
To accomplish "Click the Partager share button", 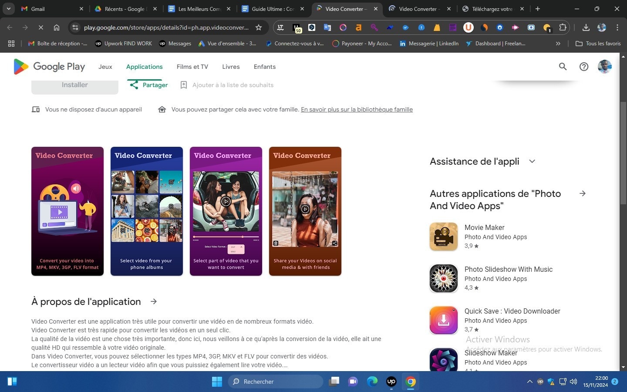I will tap(148, 85).
